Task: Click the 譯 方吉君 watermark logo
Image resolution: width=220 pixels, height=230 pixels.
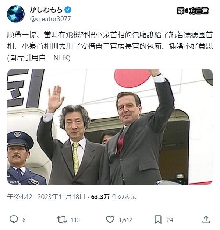Action: coord(192,11)
